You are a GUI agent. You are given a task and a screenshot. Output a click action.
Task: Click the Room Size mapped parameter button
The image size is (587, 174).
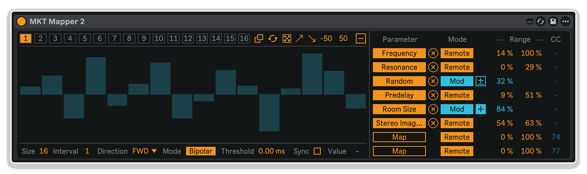399,109
